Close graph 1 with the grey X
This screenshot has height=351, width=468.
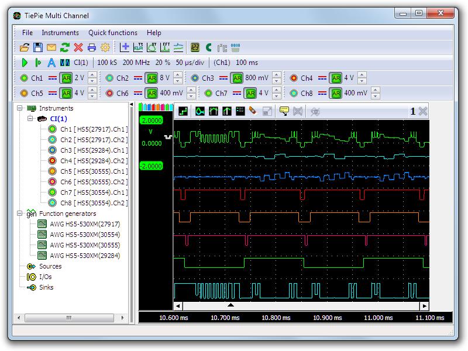tap(422, 112)
